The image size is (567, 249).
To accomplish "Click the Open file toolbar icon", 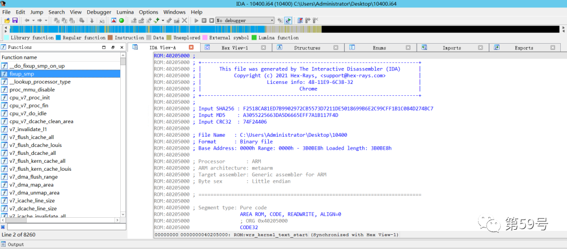I will pyautogui.click(x=7, y=20).
